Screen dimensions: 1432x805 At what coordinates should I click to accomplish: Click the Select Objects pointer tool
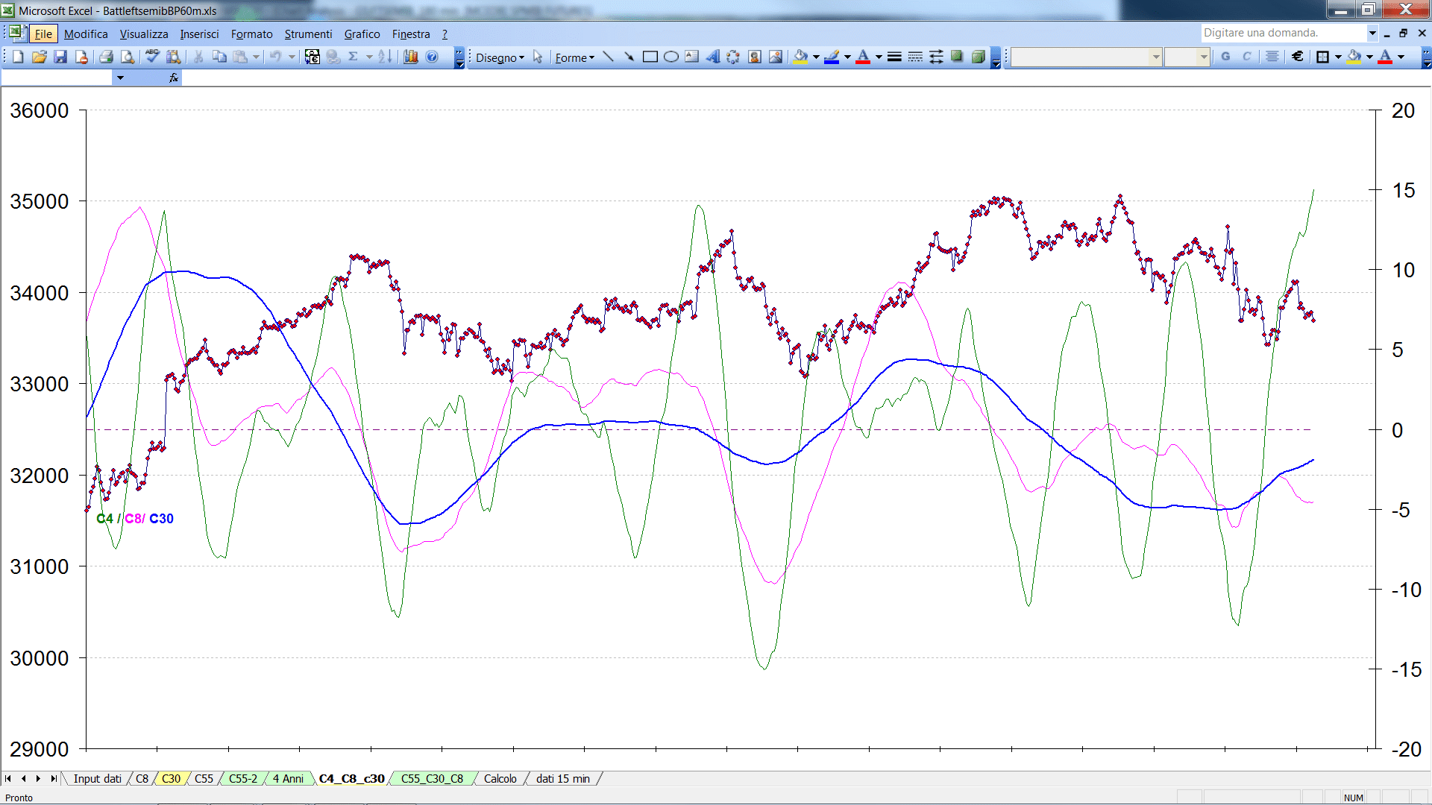pos(538,57)
